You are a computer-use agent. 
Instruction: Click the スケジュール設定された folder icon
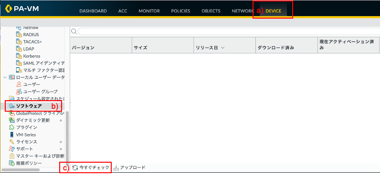coord(11,99)
